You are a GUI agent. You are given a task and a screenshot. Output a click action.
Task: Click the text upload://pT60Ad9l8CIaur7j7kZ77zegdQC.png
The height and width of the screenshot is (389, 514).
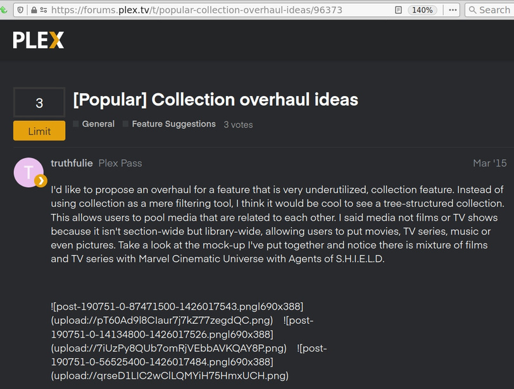162,320
